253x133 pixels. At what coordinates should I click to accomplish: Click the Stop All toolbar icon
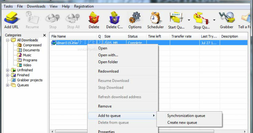73,18
